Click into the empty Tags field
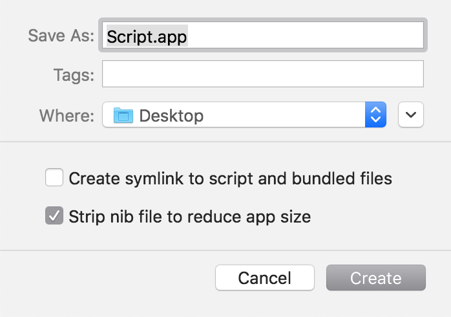The height and width of the screenshot is (317, 451). coord(262,74)
